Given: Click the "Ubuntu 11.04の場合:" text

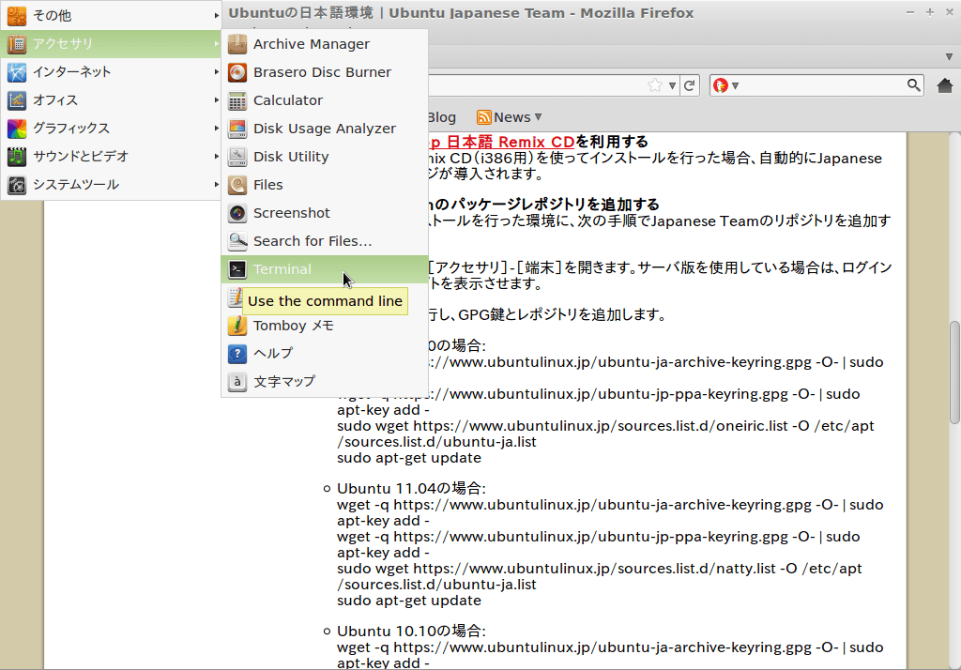Looking at the screenshot, I should click(x=411, y=489).
